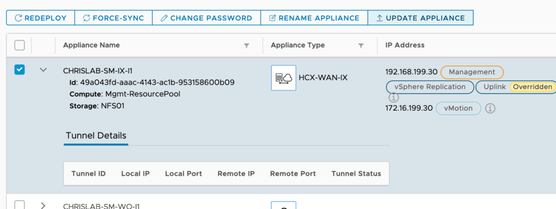556x209 pixels.
Task: Uncheck the CHRISLAB-SM-IX-I1 row checkbox
Action: click(x=20, y=70)
